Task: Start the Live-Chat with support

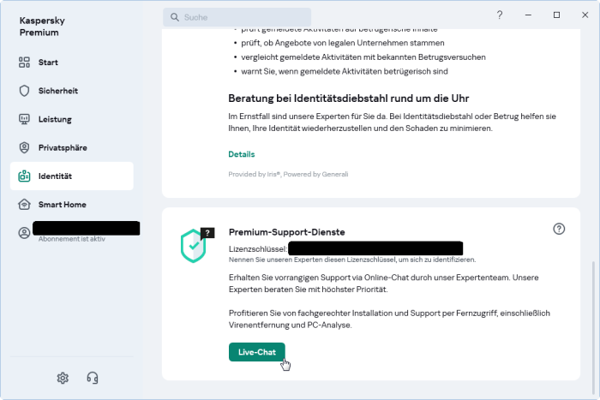Action: tap(257, 352)
